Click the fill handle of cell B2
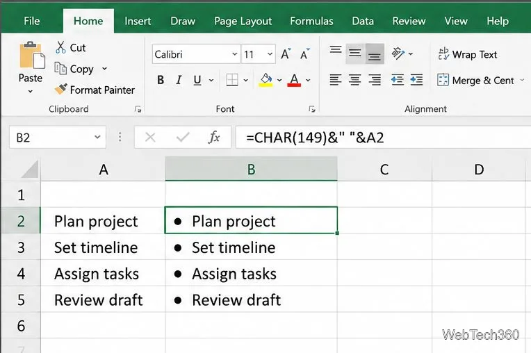Viewport: 531px width, 353px height. coord(337,233)
